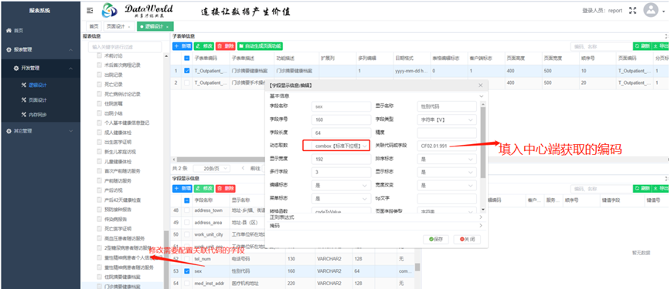
Task: Open the 显示标志 dropdown
Action: [x=446, y=172]
